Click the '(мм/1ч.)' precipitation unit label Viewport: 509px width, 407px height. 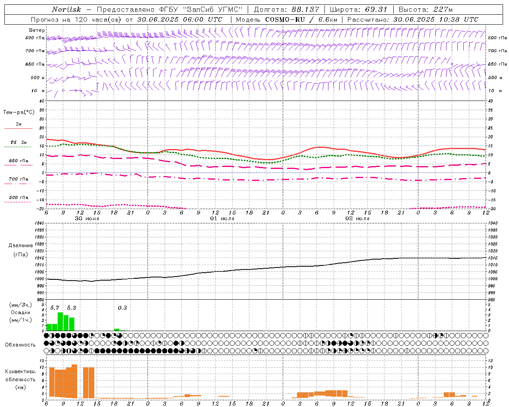21,320
